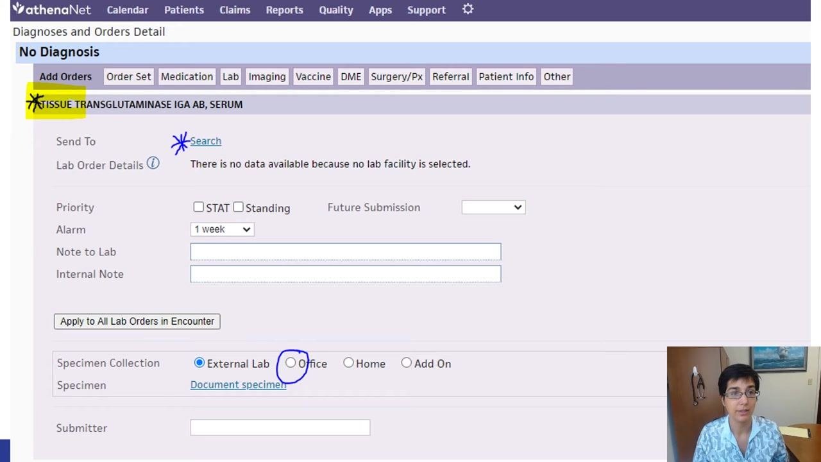This screenshot has height=462, width=821.
Task: Click the athenaNet logo
Action: pyautogui.click(x=51, y=10)
